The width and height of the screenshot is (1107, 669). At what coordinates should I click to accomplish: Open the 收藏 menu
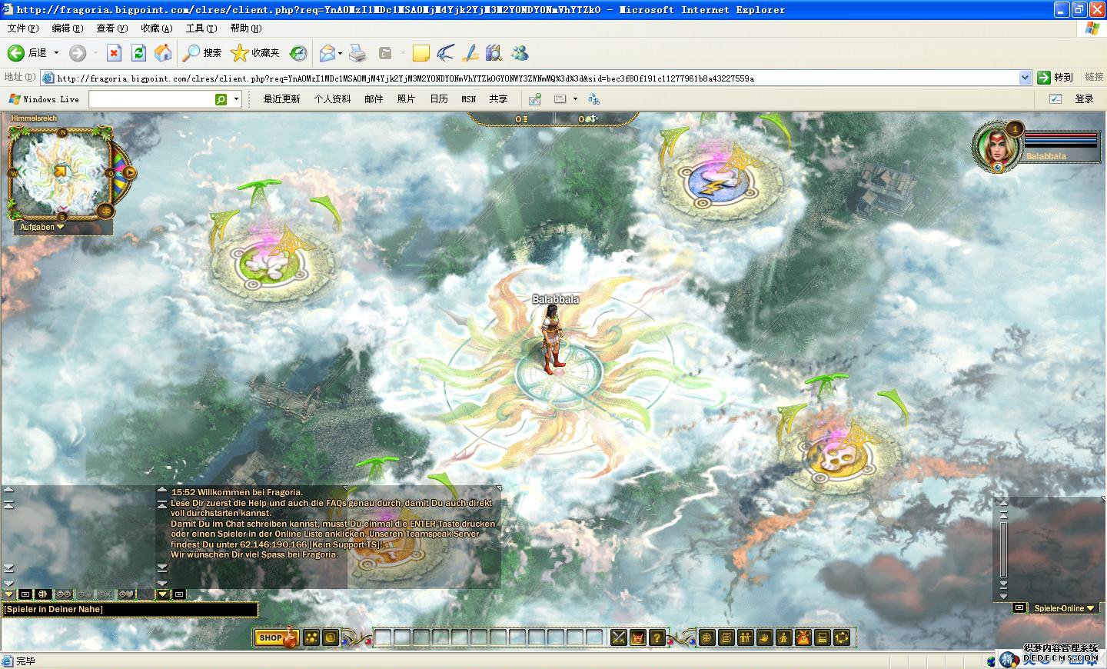(x=156, y=28)
